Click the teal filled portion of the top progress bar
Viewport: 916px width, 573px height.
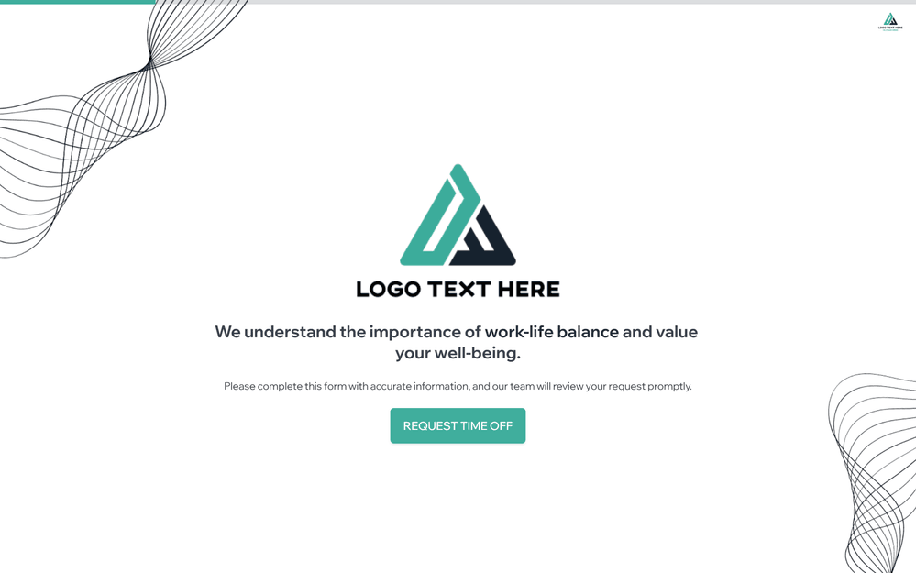click(x=77, y=2)
